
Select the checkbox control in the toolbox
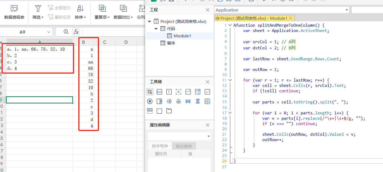tap(207, 92)
